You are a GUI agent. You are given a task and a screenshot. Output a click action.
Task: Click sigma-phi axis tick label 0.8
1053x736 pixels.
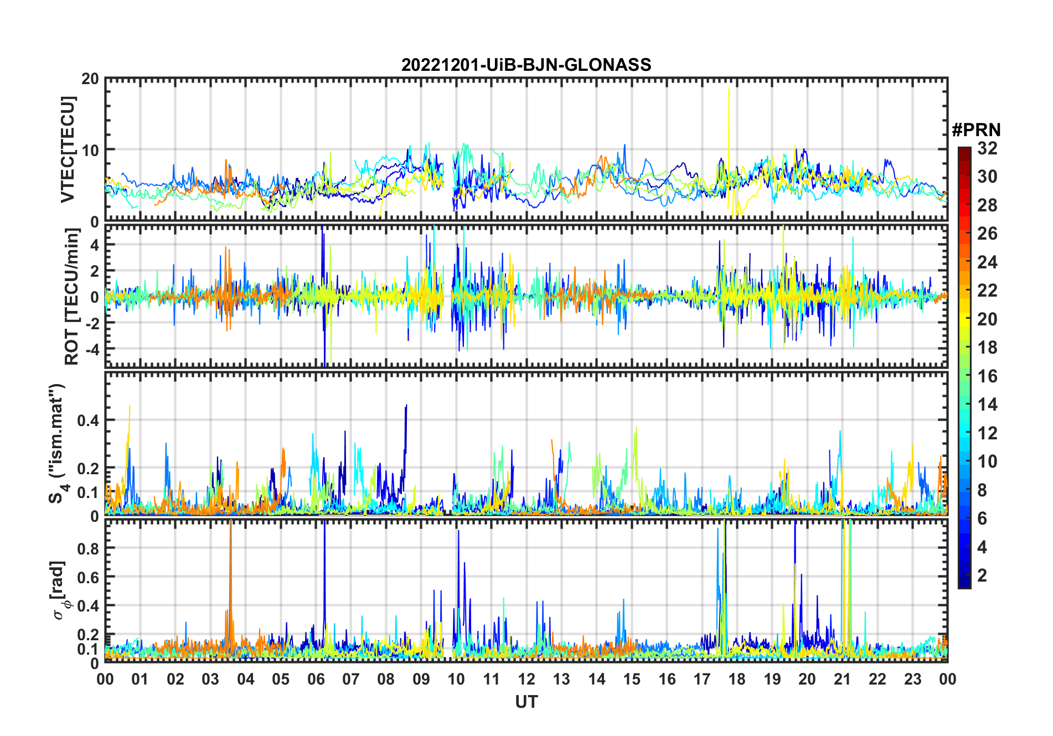point(88,548)
